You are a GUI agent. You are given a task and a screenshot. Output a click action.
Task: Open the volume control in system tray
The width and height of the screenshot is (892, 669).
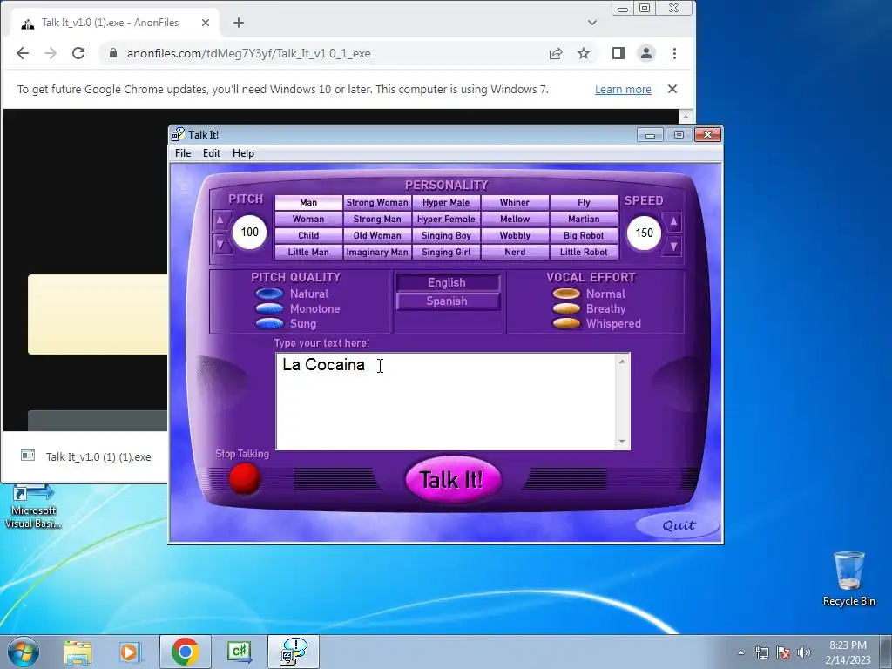pos(804,652)
